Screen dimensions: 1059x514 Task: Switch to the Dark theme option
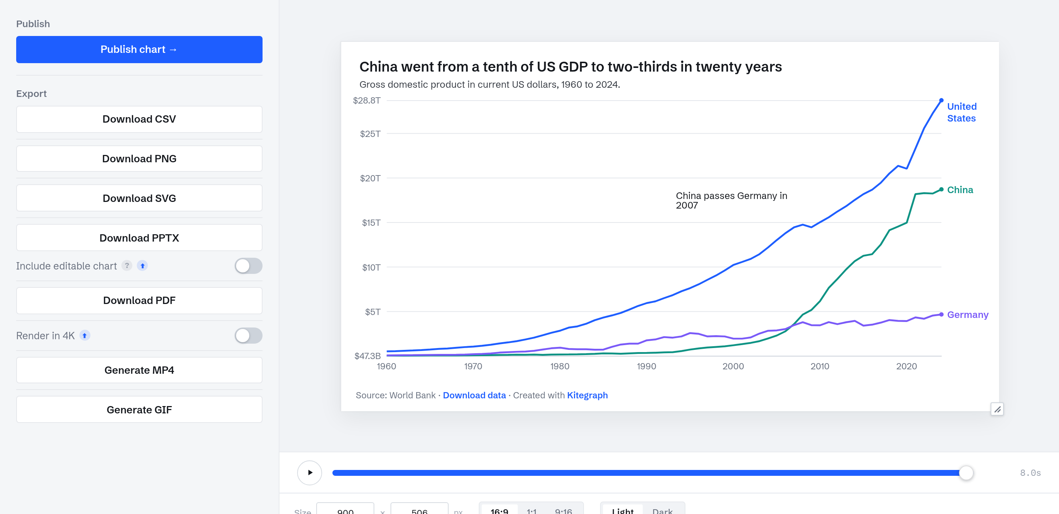pos(662,510)
